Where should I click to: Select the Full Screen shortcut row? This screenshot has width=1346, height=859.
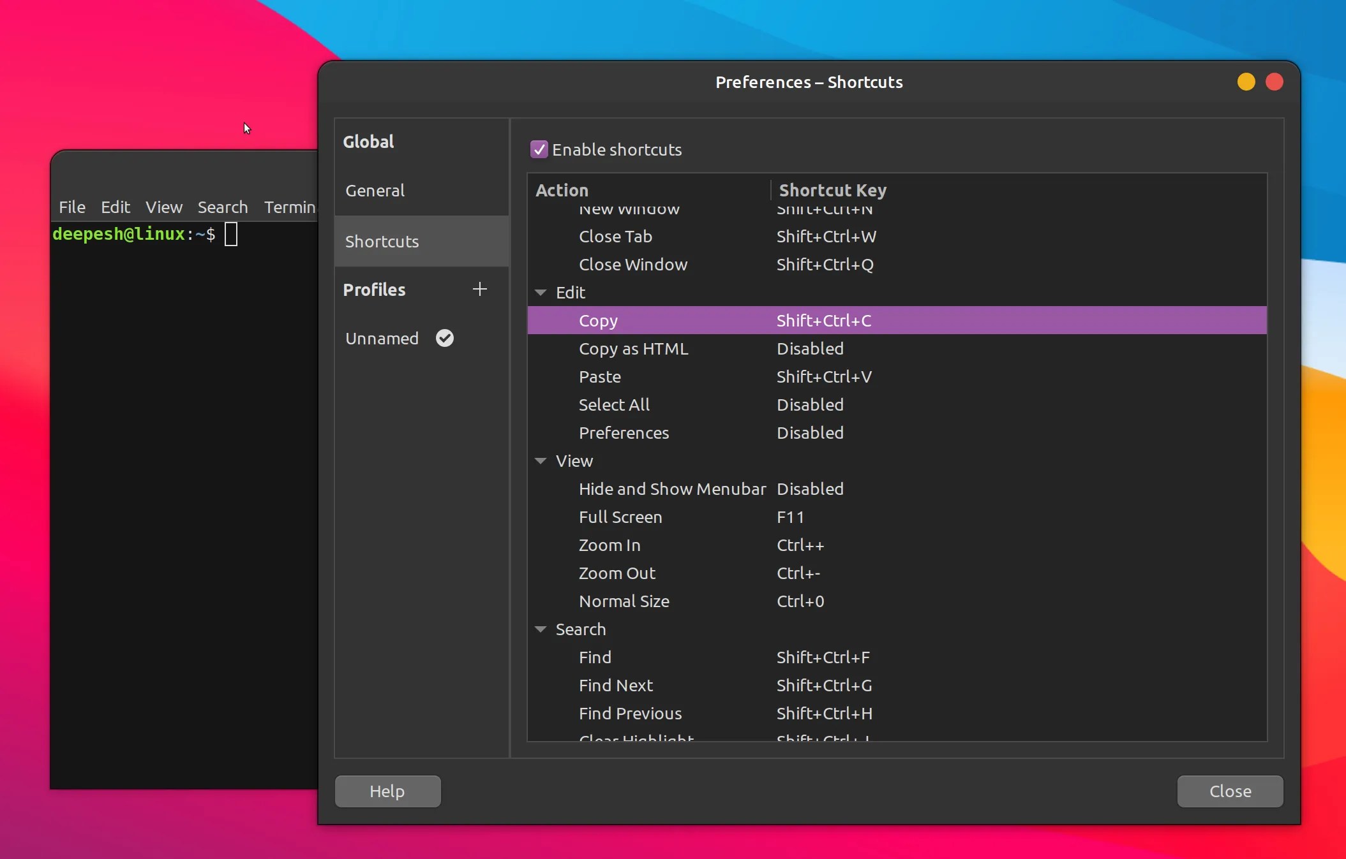(x=702, y=517)
